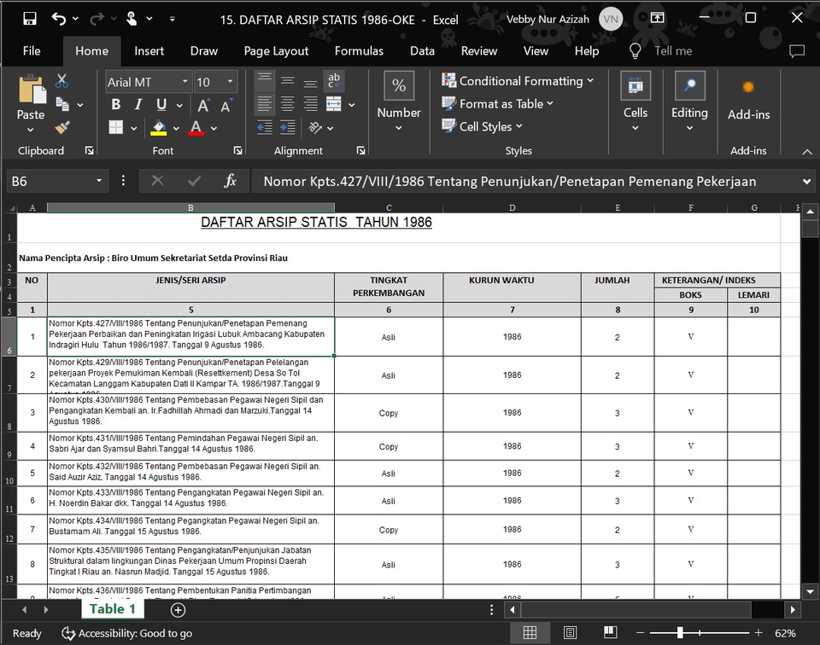Open the Review menu tab

pyautogui.click(x=478, y=51)
